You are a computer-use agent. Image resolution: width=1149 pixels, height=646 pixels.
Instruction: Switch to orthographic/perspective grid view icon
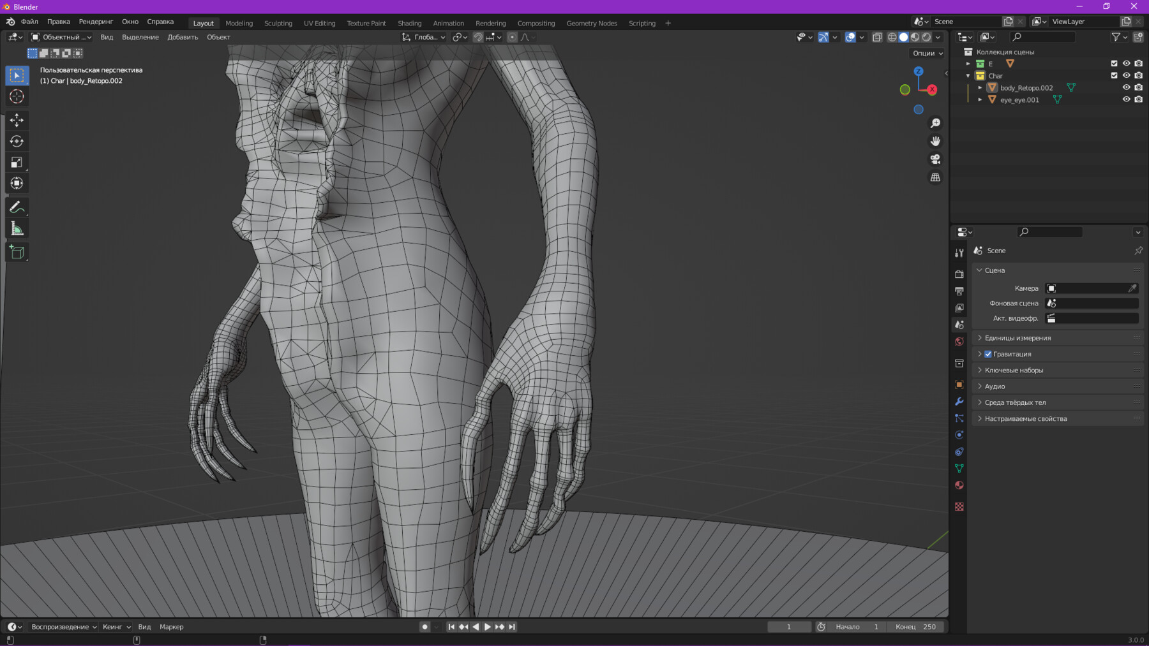tap(935, 178)
